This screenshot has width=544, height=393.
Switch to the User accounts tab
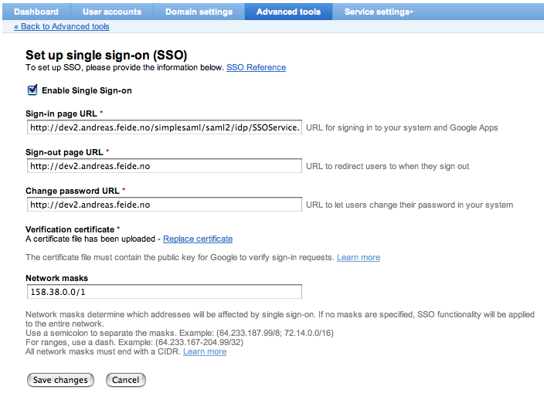click(x=112, y=12)
